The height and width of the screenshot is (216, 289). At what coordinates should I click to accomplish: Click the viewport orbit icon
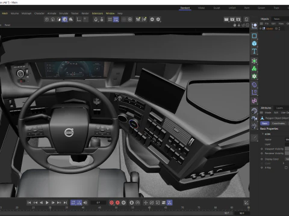pyautogui.click(x=243, y=25)
